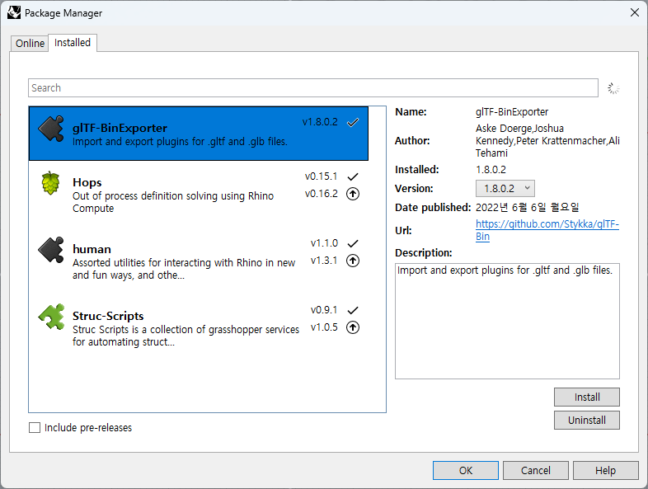Click the glTF-BinExporter puzzle piece icon
This screenshot has height=489, width=648.
(51, 129)
